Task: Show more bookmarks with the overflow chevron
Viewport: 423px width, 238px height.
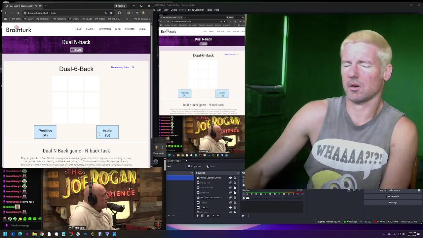Action: (x=127, y=19)
